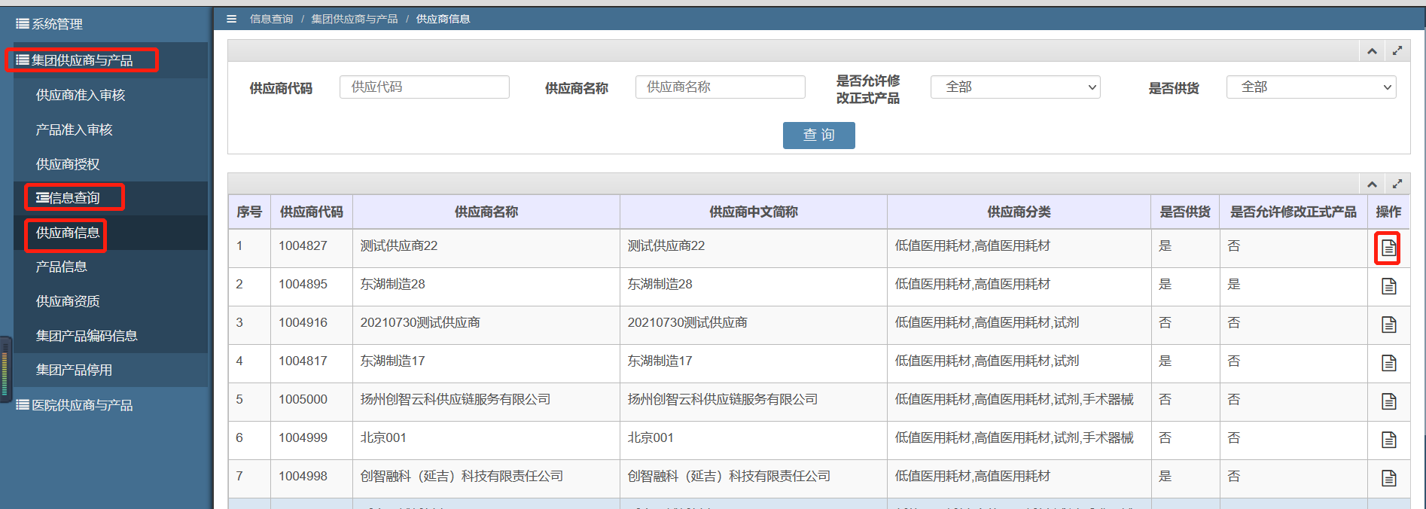Screen dimensions: 1426x509
Task: Click 操作 column header
Action: [1388, 212]
